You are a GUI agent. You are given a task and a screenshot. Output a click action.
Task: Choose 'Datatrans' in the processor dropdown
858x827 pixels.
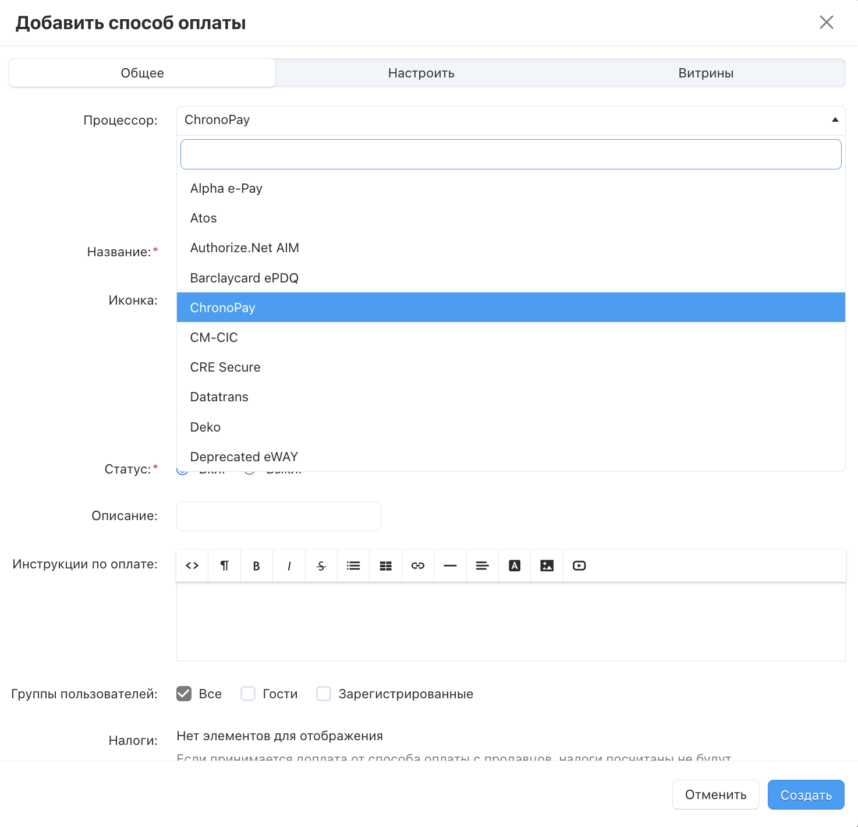[219, 397]
